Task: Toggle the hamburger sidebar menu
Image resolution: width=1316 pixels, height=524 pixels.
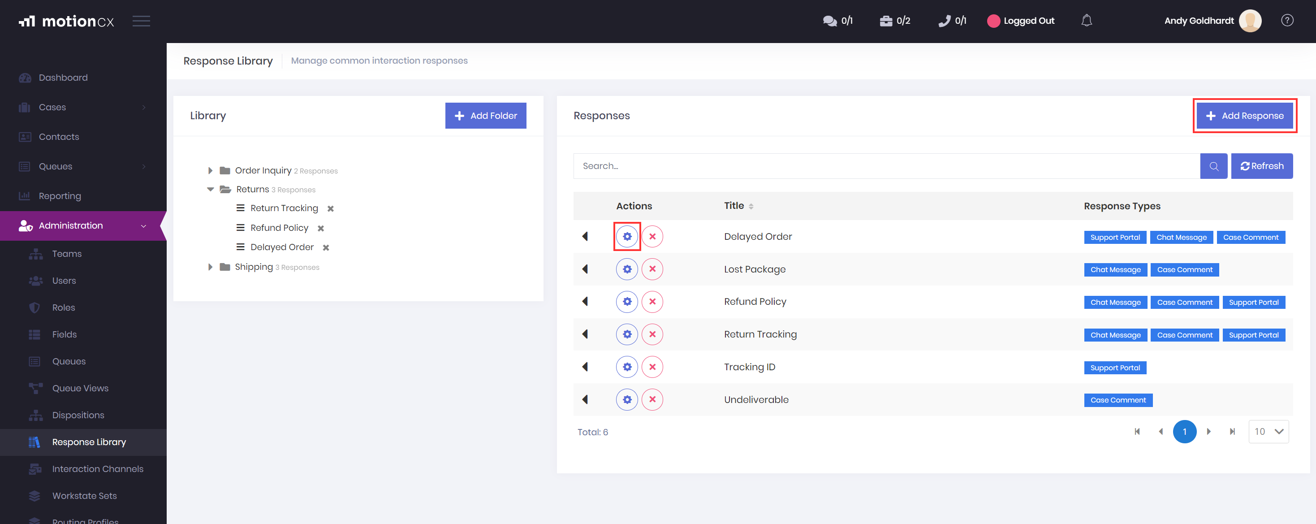Action: click(141, 21)
